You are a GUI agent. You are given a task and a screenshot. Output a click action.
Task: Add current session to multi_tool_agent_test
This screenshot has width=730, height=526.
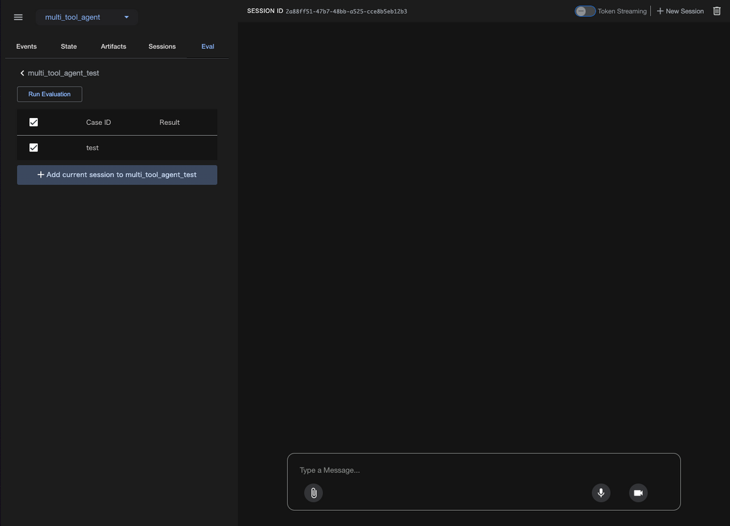click(x=117, y=175)
